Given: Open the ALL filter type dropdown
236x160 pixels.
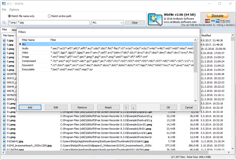Looking at the screenshot, I should tap(107, 23).
